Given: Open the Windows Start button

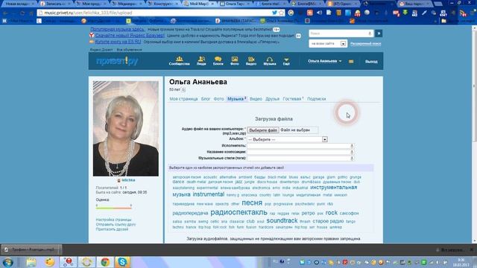Looking at the screenshot, I should (x=7, y=262).
